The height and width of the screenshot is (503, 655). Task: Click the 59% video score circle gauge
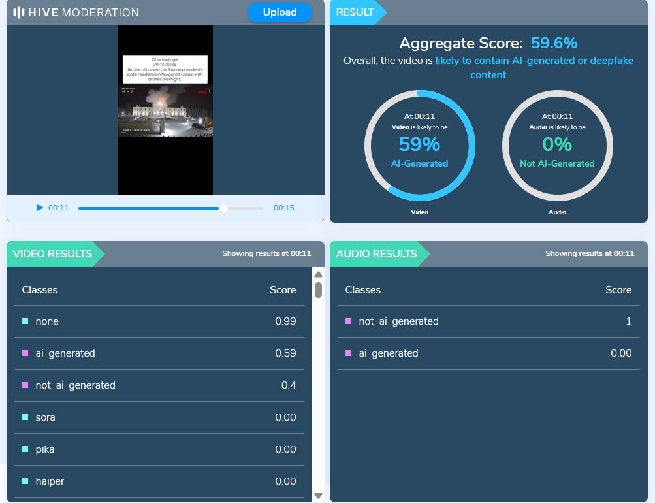coord(419,146)
